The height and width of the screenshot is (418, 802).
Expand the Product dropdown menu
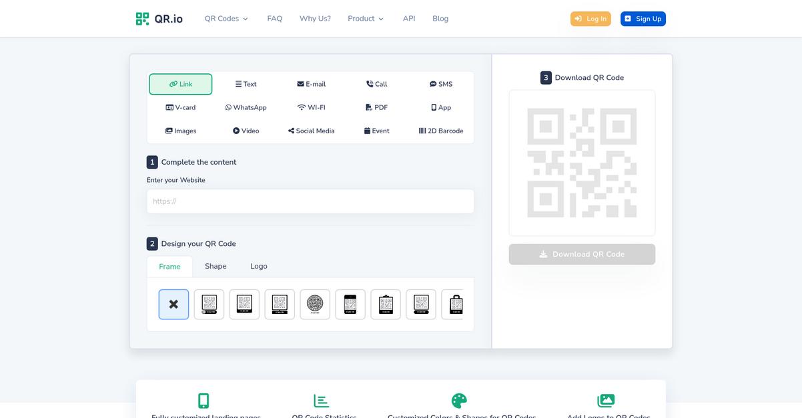pos(366,19)
